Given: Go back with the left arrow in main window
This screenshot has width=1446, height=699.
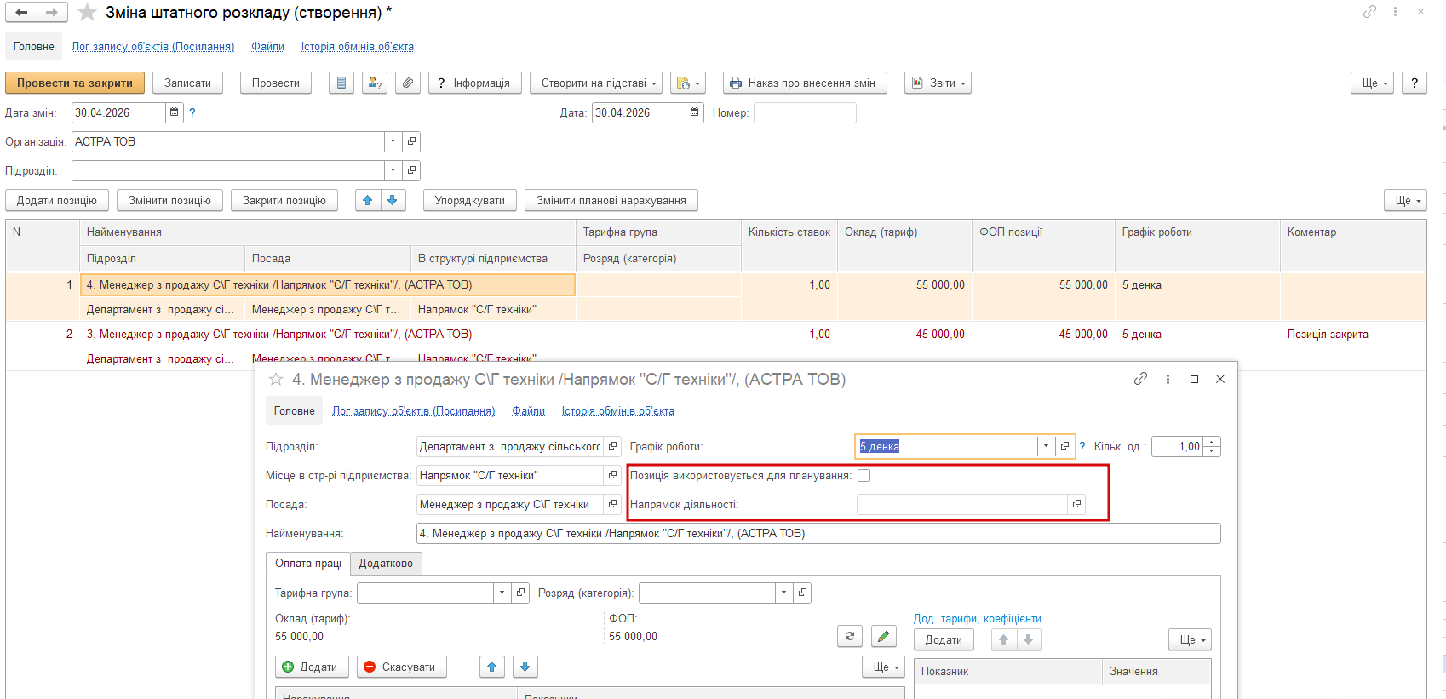Looking at the screenshot, I should point(21,13).
